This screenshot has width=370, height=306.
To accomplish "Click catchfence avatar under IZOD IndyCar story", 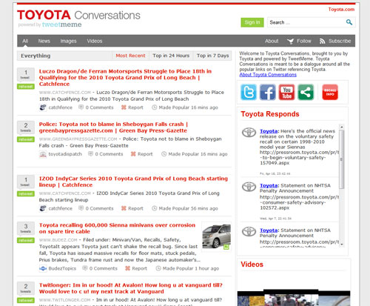I will 43,209.
